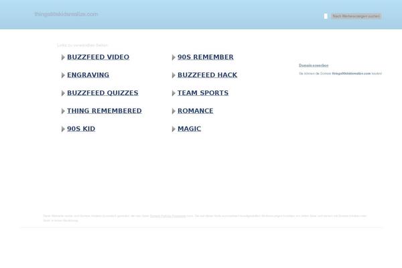
Task: Open the BUZZFEED HACK link
Action: click(208, 75)
